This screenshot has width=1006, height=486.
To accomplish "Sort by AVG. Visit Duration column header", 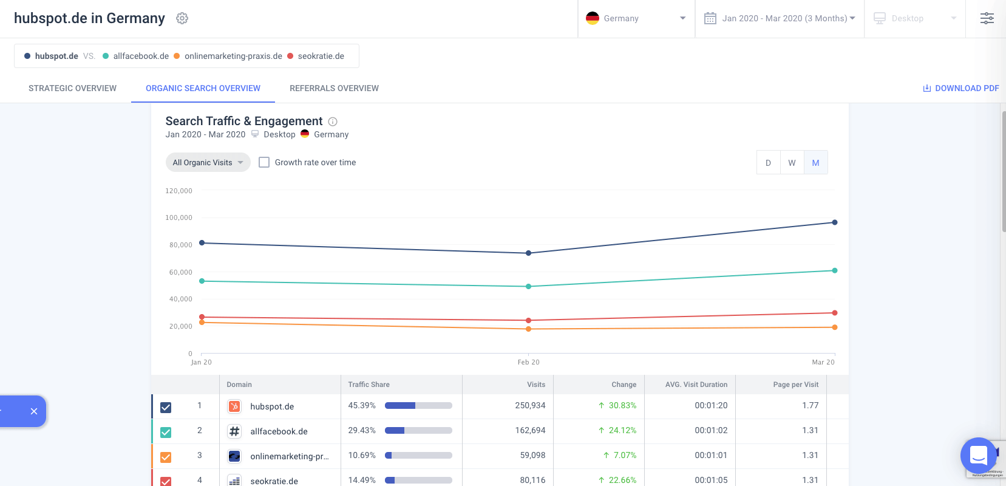I will point(696,385).
